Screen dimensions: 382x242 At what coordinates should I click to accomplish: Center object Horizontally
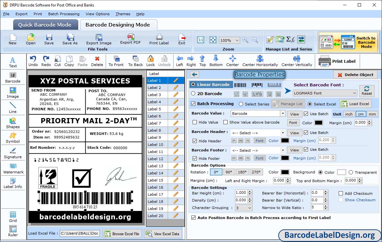[x=260, y=61]
